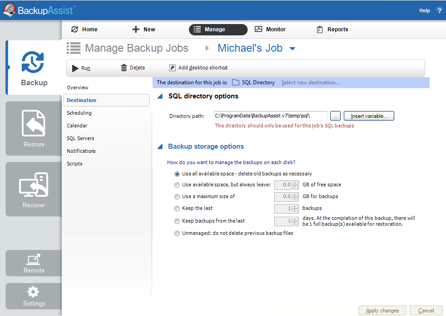Click the Run play icon
Viewport: 446px width, 316px height.
[x=75, y=68]
